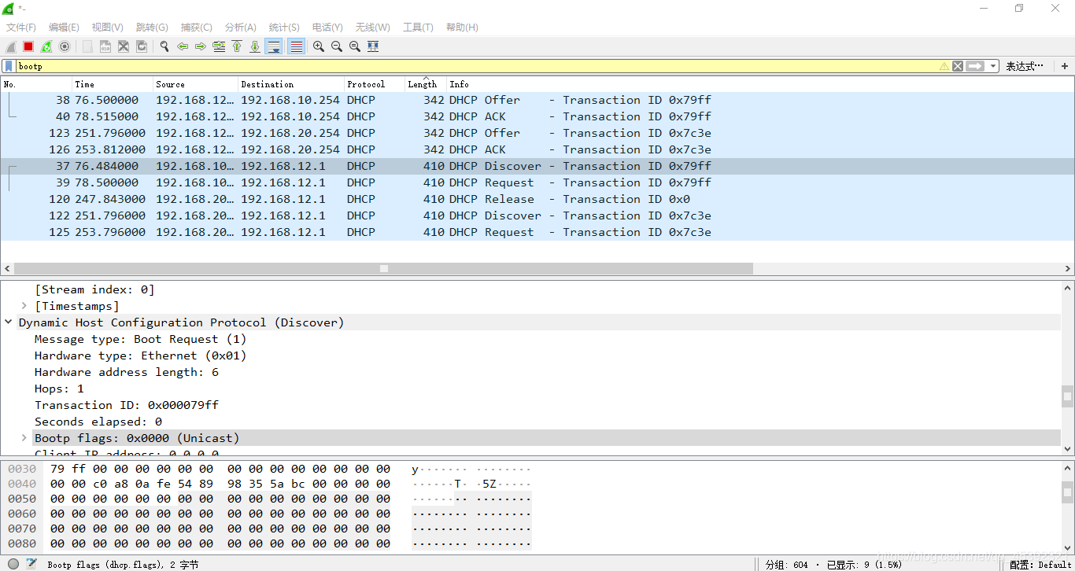This screenshot has height=571, width=1075.
Task: Open the 电话(Y) menu
Action: pos(327,27)
